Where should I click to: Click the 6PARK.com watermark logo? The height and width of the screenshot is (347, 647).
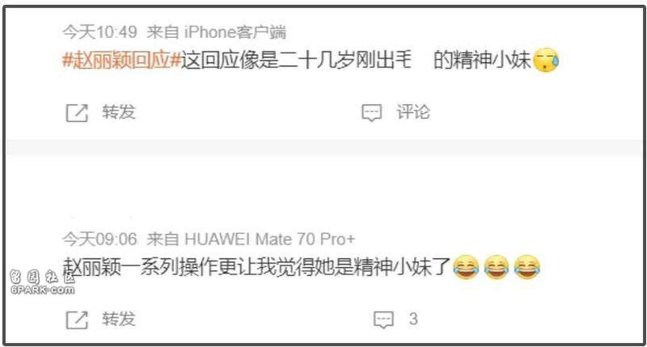[x=43, y=282]
